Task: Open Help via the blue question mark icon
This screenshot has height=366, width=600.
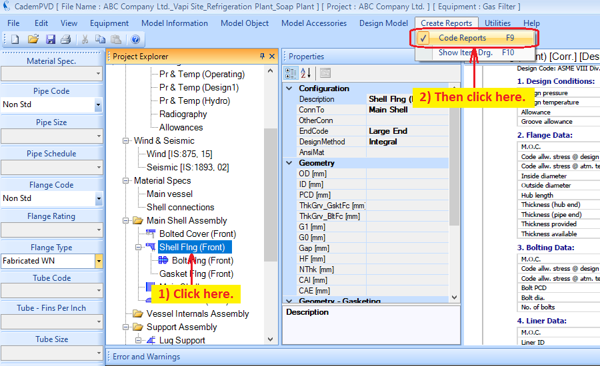Action: (135, 40)
